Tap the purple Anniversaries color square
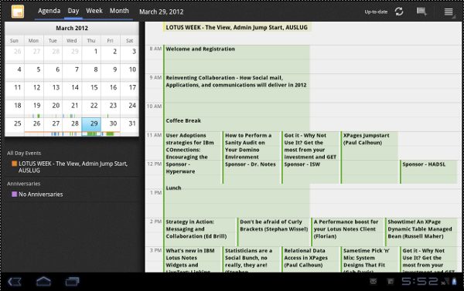The image size is (464, 291). tap(14, 194)
